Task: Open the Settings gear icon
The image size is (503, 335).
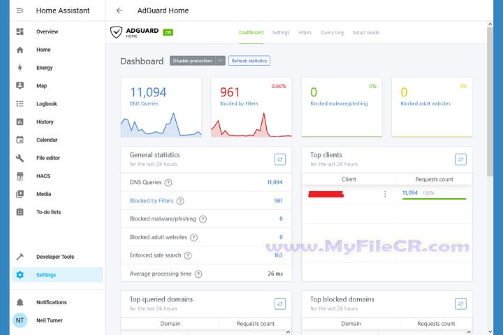Action: click(x=20, y=275)
